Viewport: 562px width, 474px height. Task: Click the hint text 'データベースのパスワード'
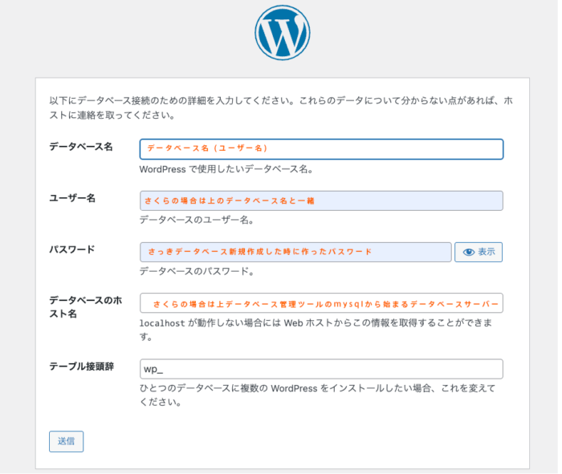pyautogui.click(x=197, y=271)
